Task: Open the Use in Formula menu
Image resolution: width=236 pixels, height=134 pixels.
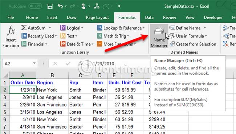Action: tap(188, 36)
